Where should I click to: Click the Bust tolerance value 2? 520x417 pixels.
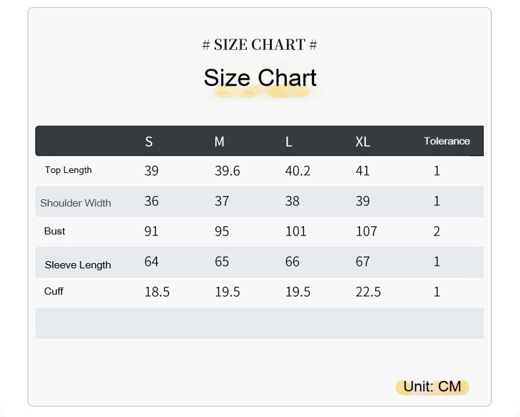(436, 232)
